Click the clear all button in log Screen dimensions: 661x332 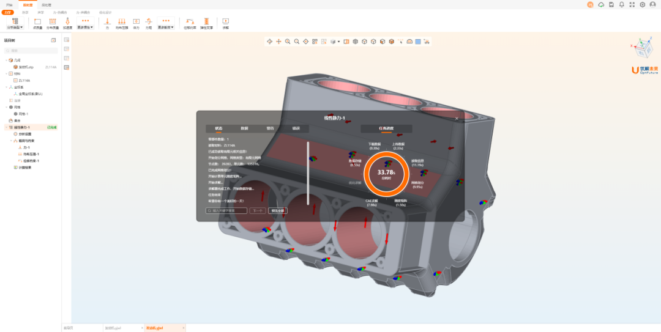click(x=277, y=210)
